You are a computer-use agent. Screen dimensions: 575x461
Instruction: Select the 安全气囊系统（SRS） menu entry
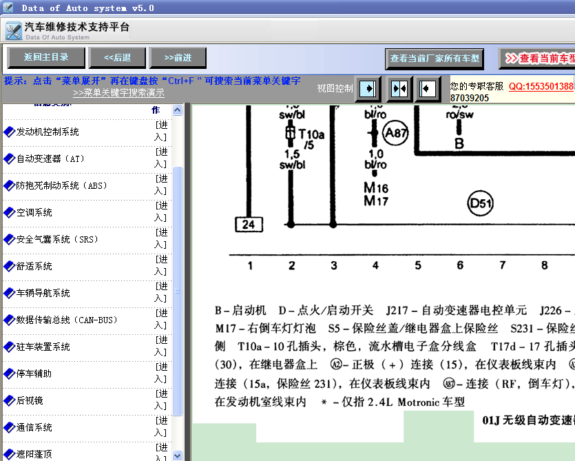(x=58, y=239)
